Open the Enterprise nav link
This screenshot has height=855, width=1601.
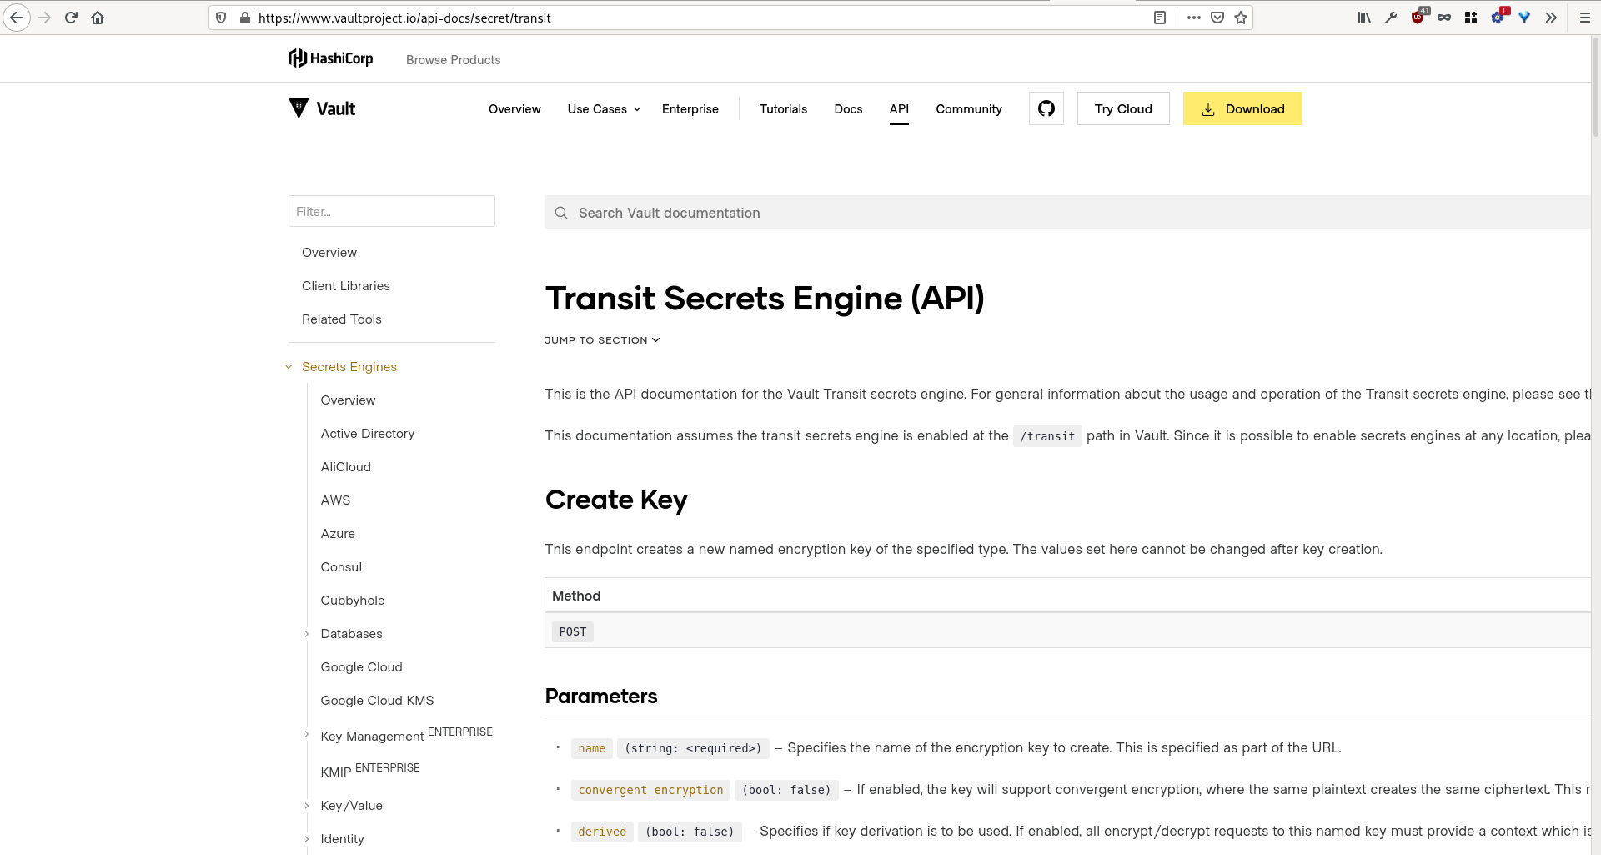point(690,109)
